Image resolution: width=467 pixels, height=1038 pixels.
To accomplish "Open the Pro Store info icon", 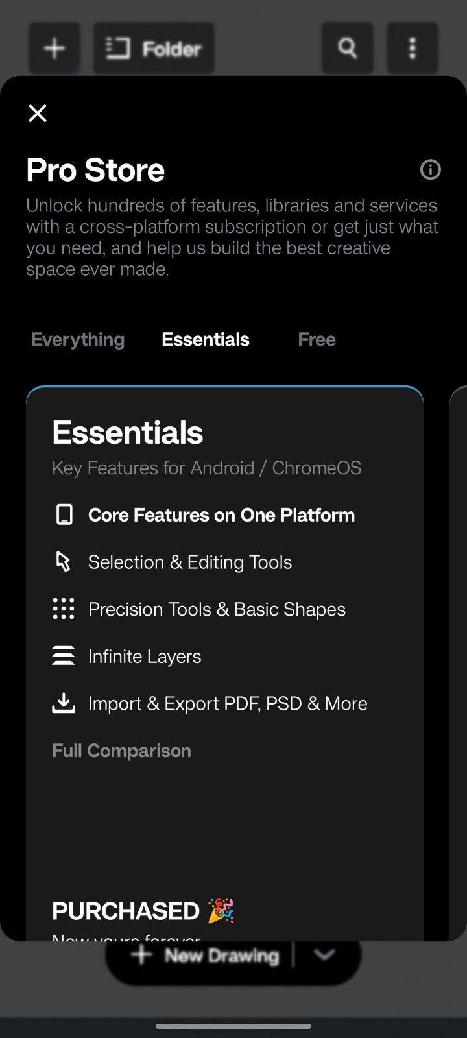I will coord(430,170).
